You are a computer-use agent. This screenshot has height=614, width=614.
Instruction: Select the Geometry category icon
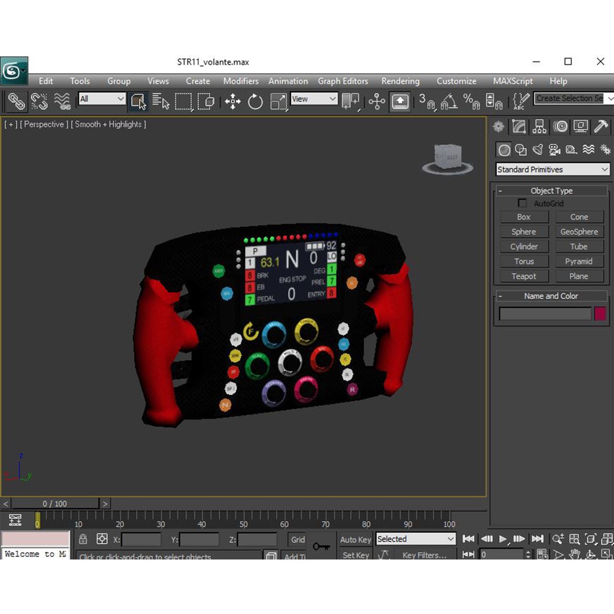tap(504, 150)
